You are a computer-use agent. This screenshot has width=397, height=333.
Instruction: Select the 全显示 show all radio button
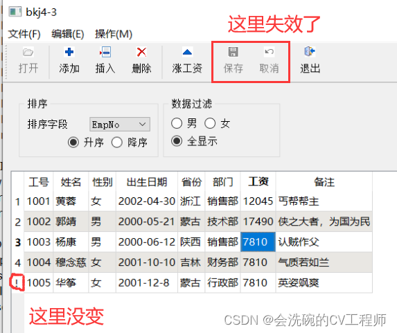177,141
